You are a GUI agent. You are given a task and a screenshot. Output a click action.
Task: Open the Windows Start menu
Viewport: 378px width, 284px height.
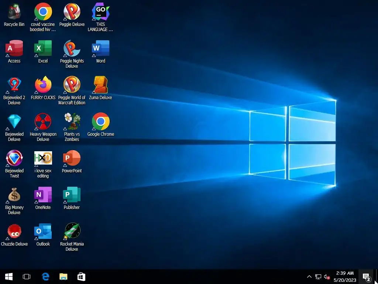click(x=9, y=277)
